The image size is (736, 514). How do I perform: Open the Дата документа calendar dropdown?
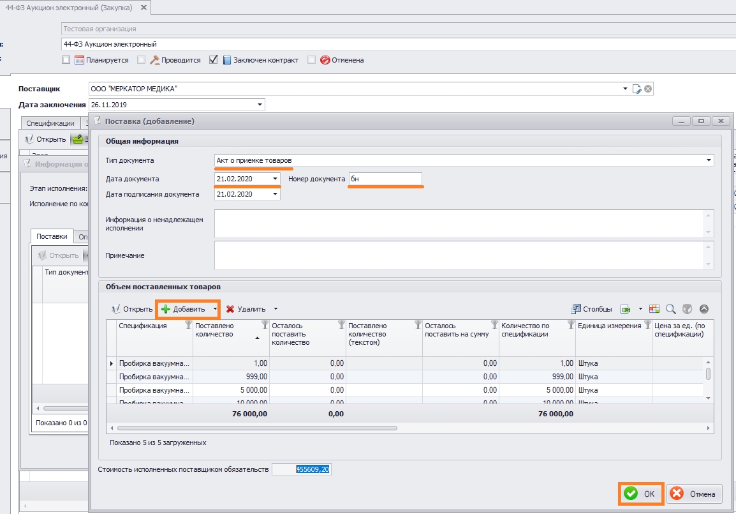click(275, 179)
